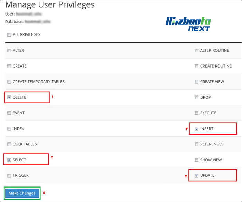
Task: Select the INDEX privilege checkbox
Action: click(9, 129)
